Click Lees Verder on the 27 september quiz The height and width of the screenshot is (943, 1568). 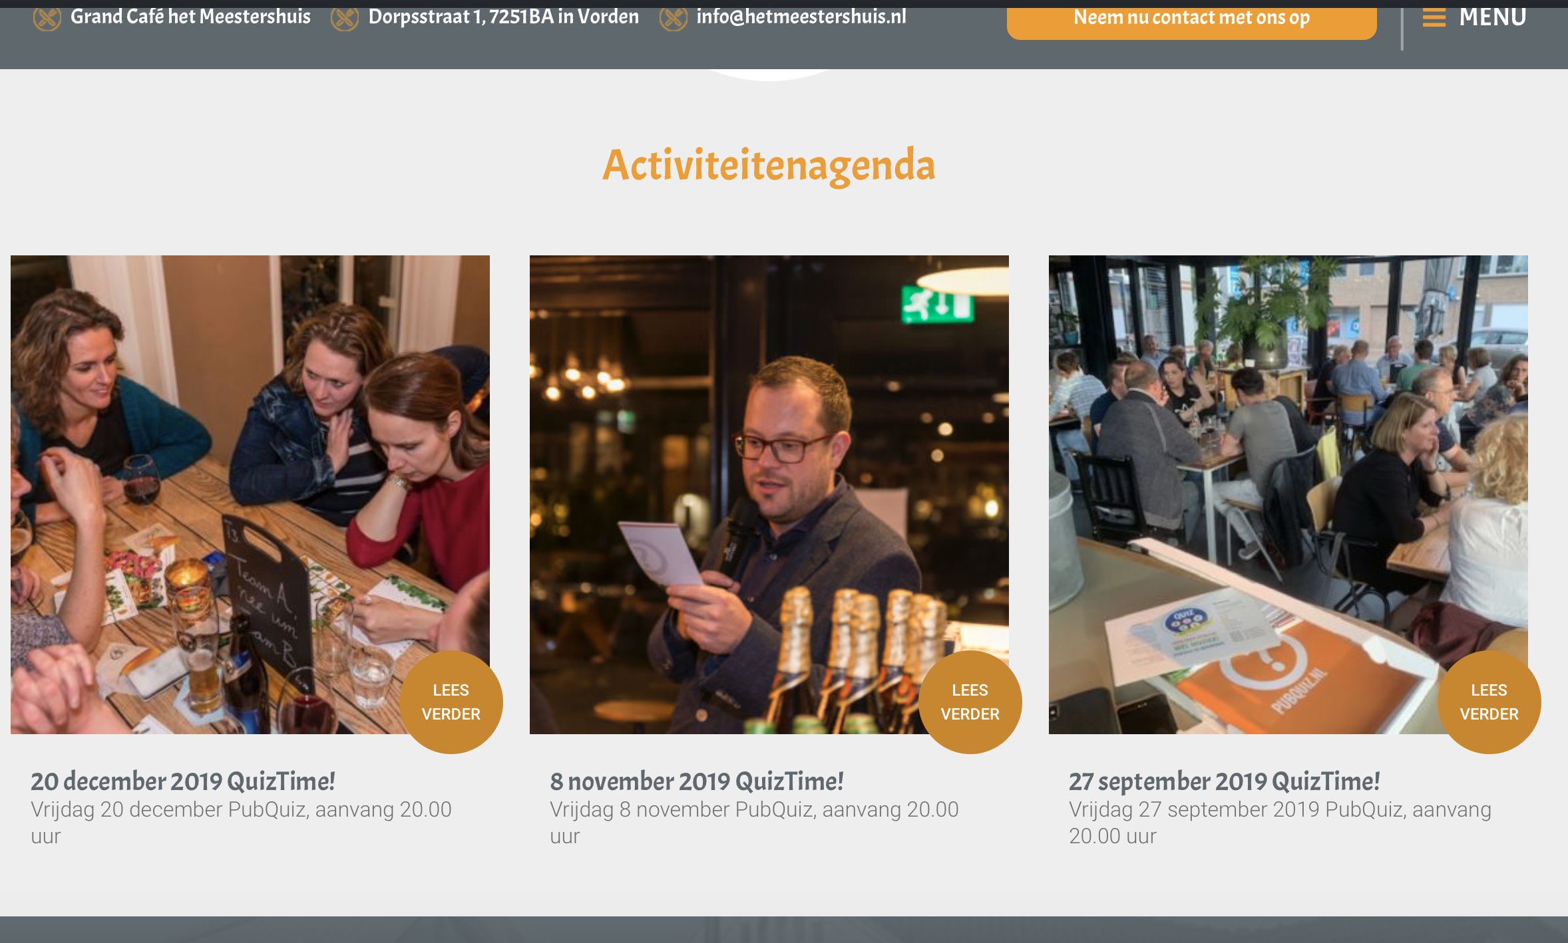tap(1489, 702)
